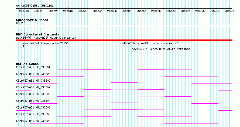This screenshot has width=240, height=127.
Task: Select the DGV Structural Variants track title
Action: click(x=38, y=34)
